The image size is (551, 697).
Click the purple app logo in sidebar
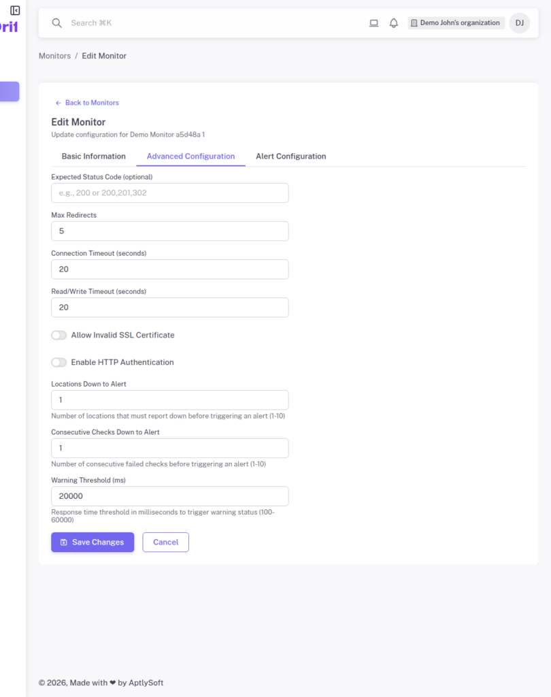pos(7,26)
